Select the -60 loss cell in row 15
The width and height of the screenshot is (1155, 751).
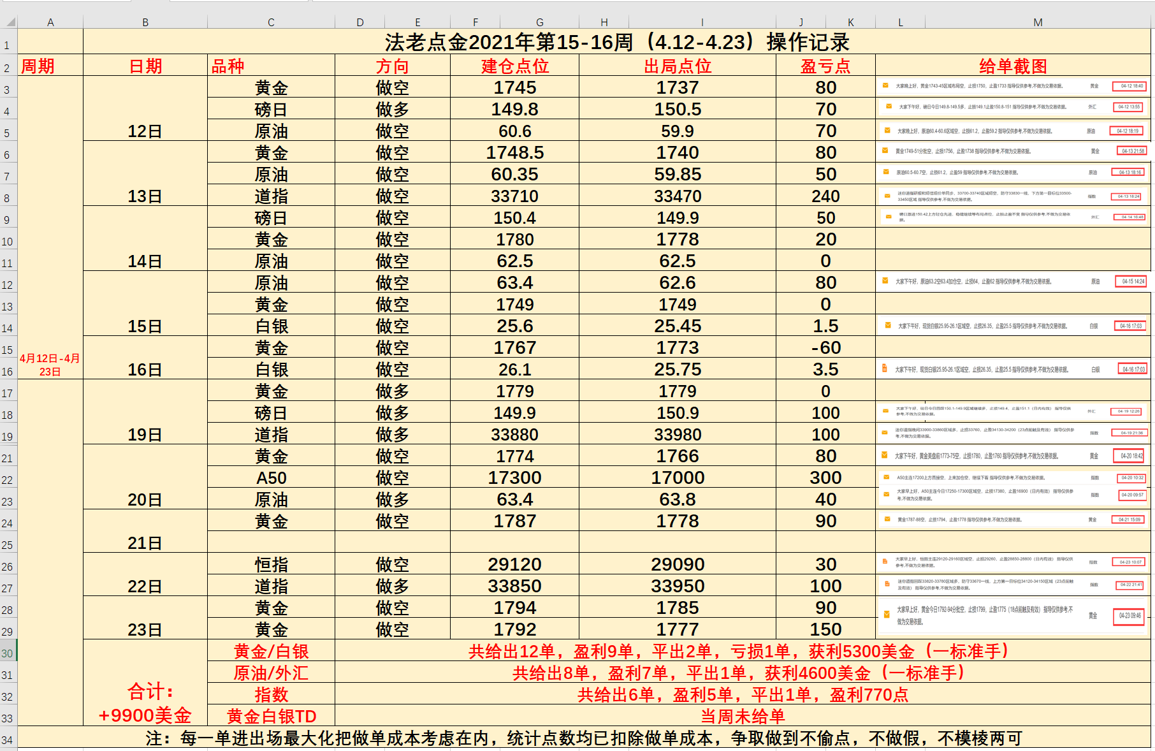click(825, 348)
